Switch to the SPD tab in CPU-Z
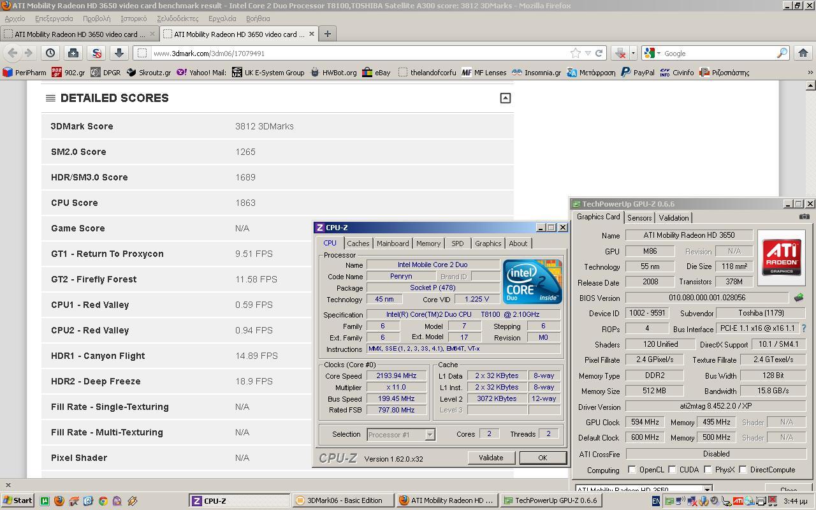The width and height of the screenshot is (816, 510). pyautogui.click(x=458, y=244)
